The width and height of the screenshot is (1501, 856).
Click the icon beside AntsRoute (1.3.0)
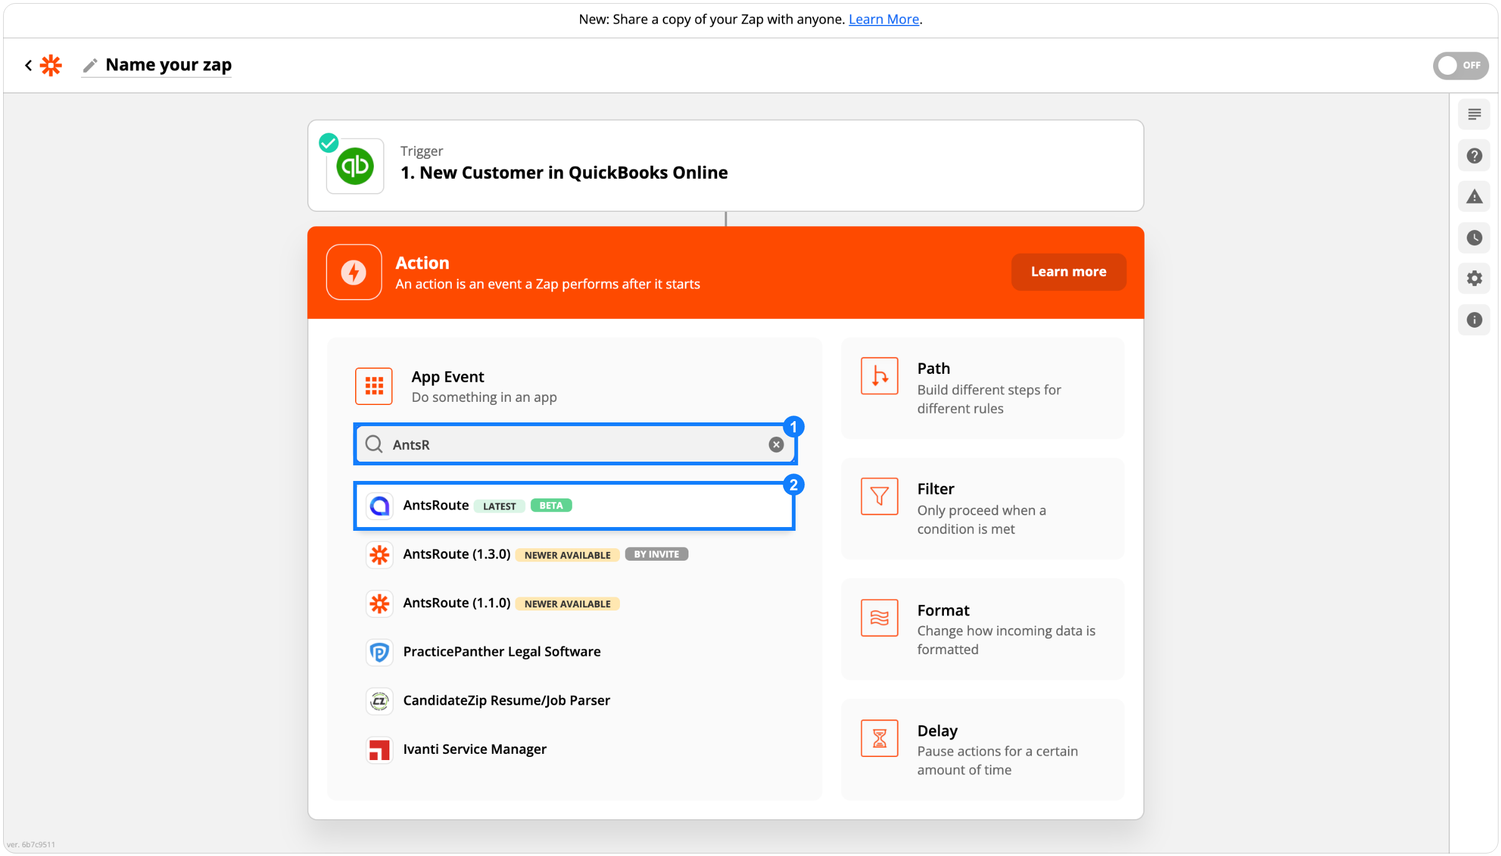pos(379,554)
